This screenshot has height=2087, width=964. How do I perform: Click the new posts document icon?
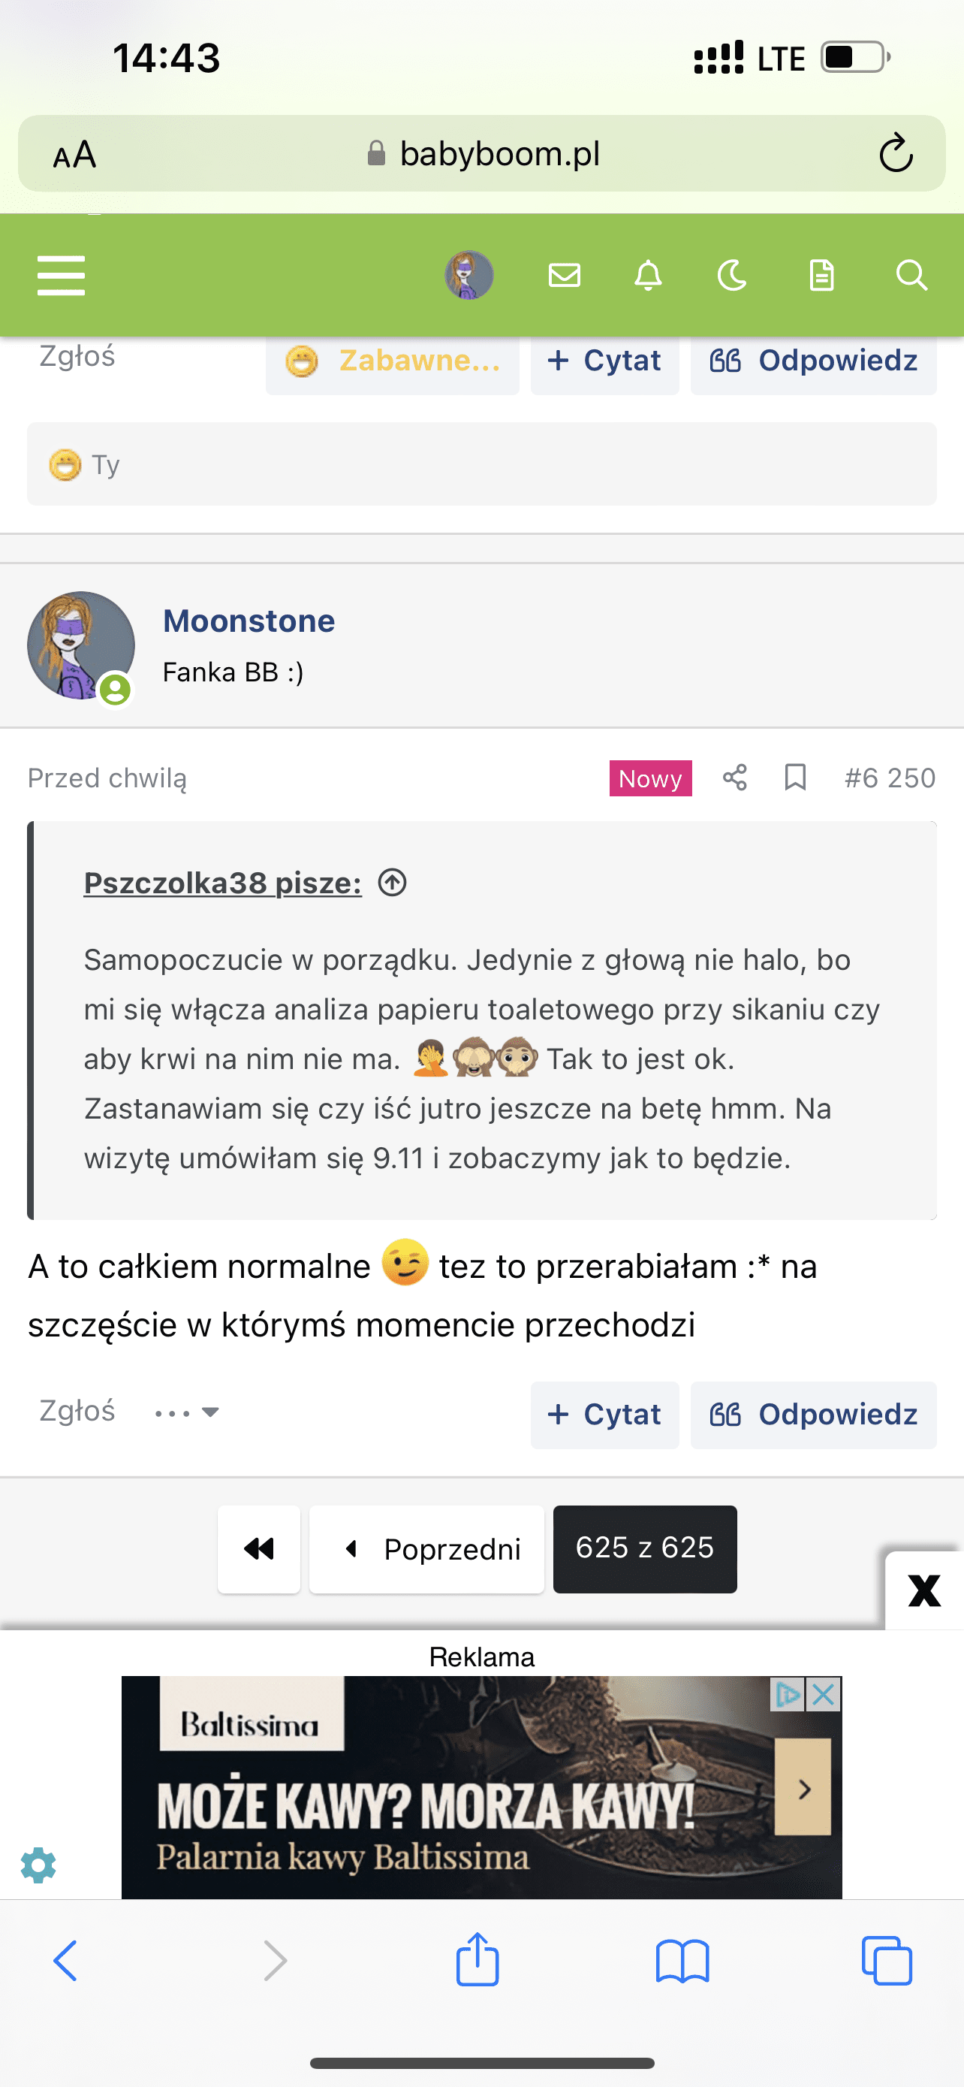point(821,276)
